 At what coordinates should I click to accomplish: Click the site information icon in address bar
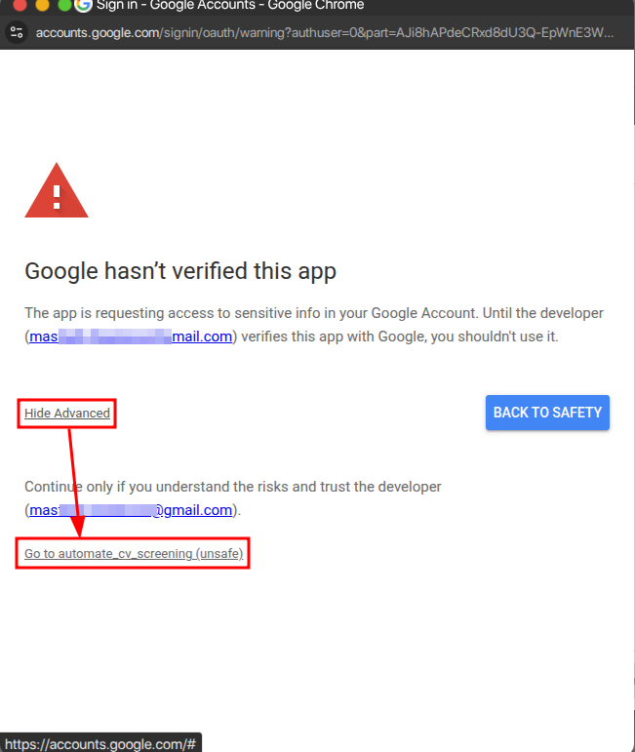pos(17,32)
